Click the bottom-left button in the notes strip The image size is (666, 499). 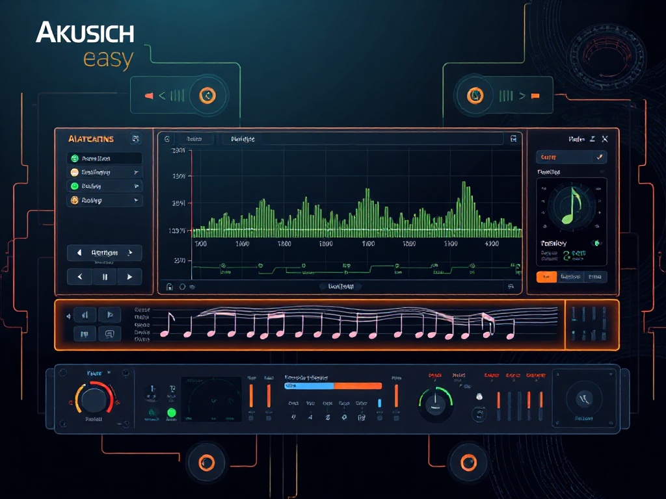click(x=85, y=335)
